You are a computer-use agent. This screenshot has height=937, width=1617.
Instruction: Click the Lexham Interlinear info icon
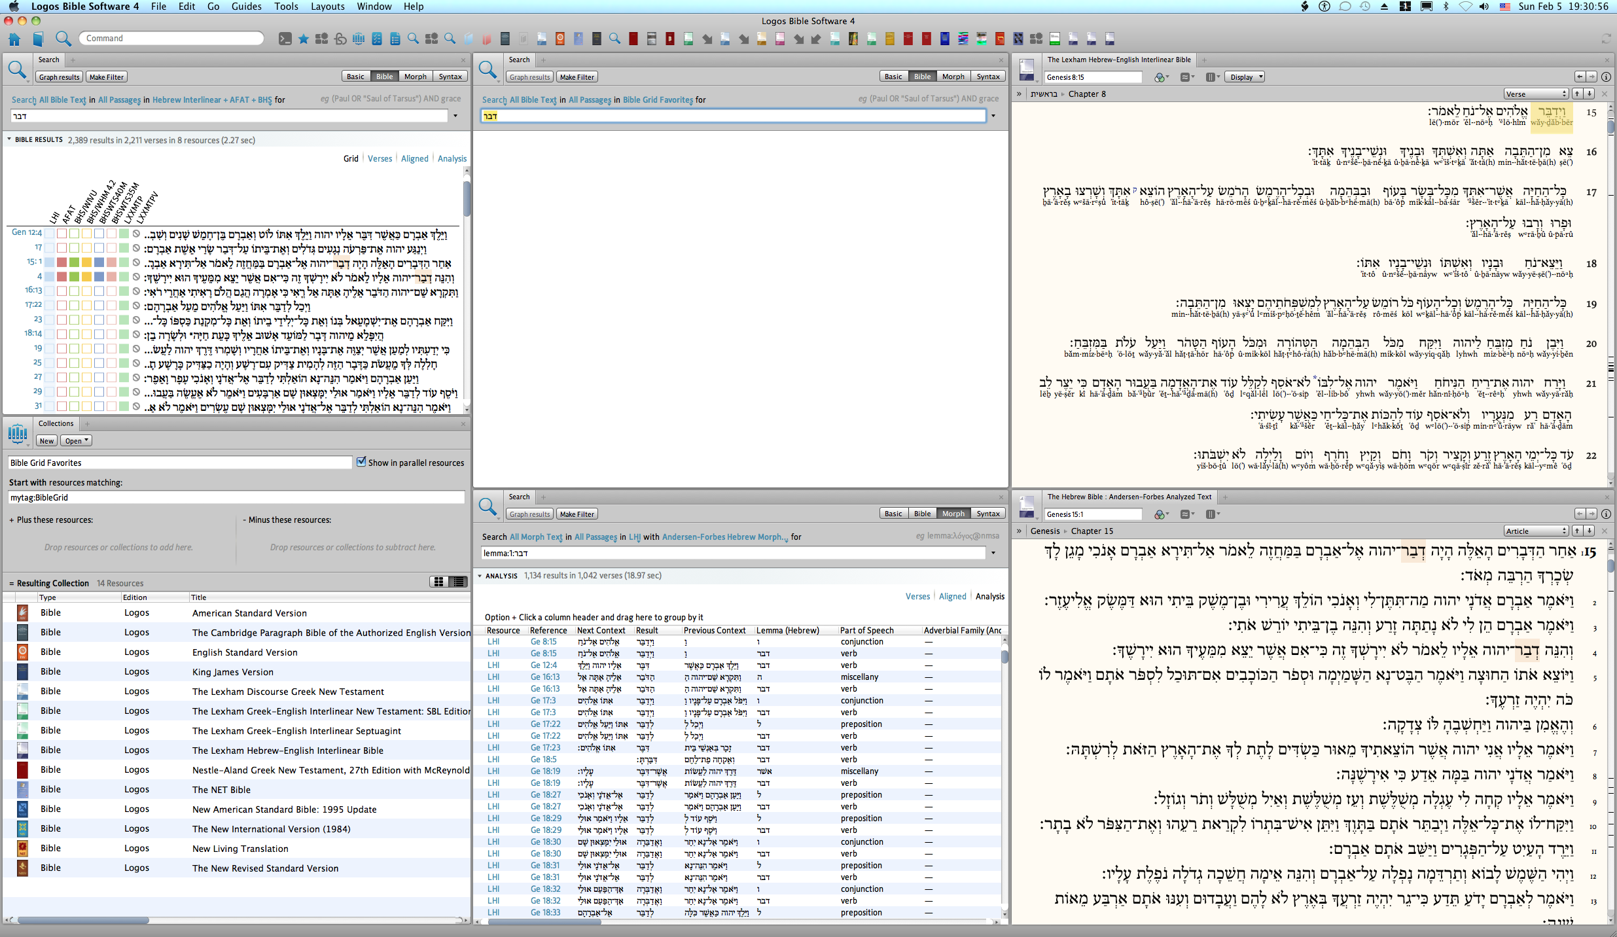(x=1606, y=77)
